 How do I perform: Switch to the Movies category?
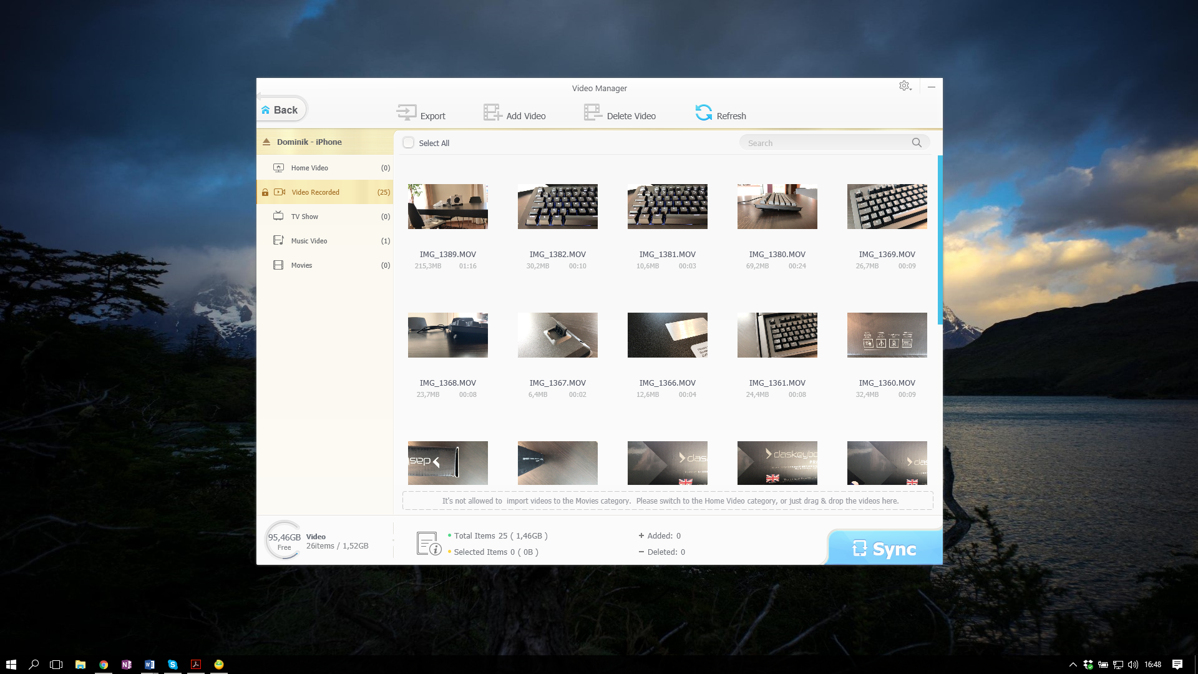tap(301, 265)
